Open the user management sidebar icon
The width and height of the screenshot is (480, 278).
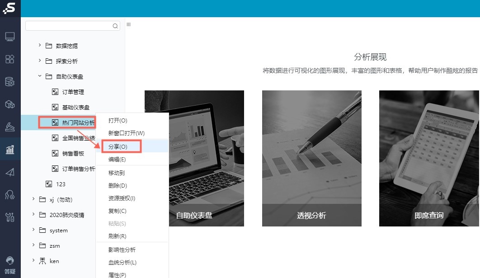10,195
